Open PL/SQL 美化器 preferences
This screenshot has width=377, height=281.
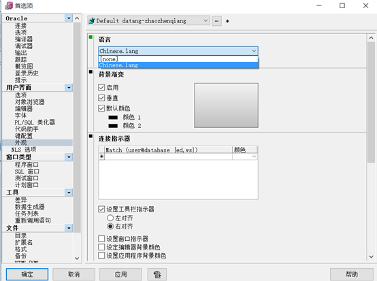[35, 122]
